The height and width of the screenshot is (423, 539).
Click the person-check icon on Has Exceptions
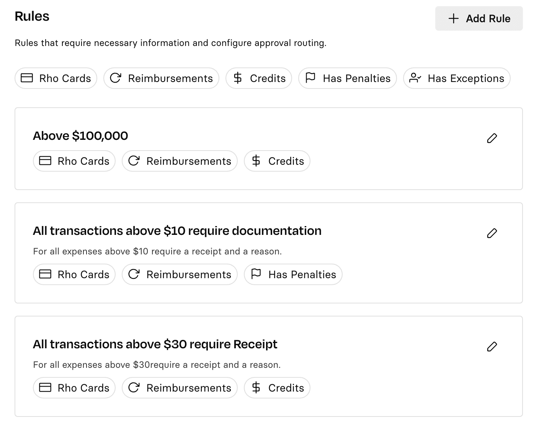415,78
